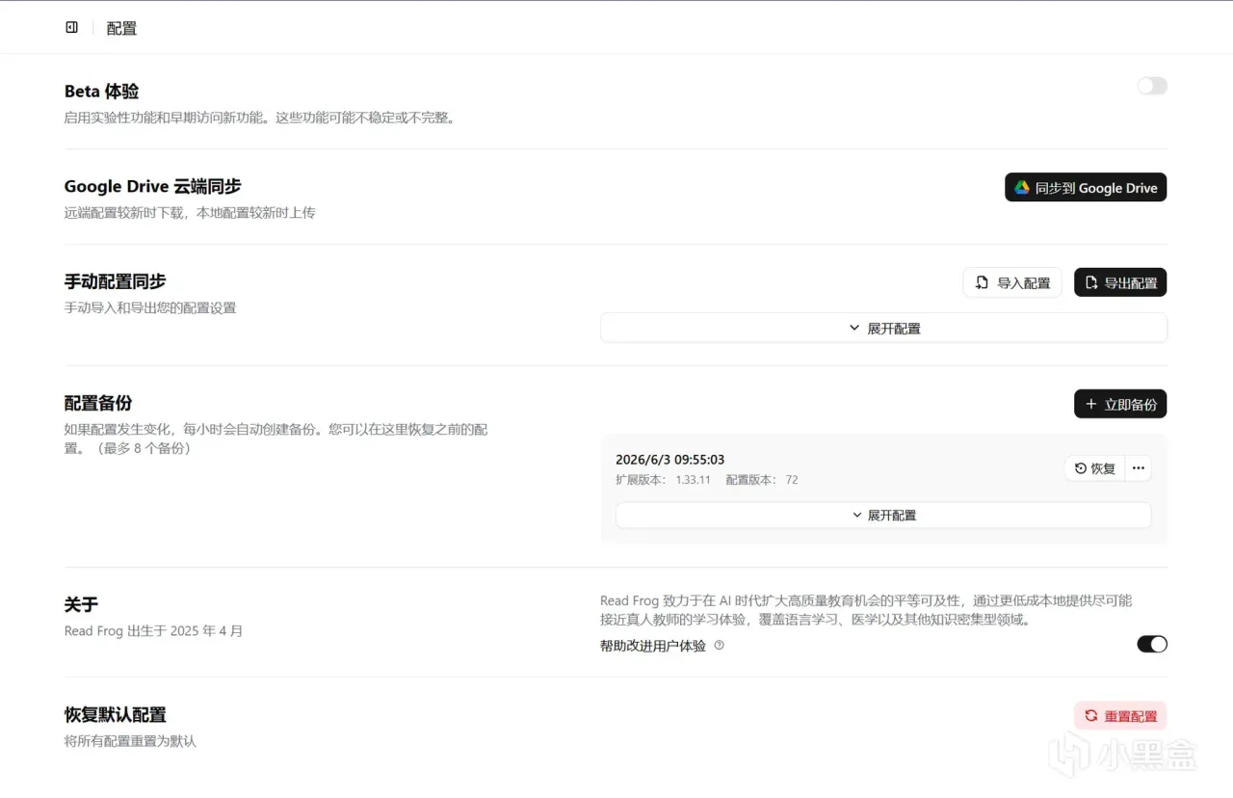Click the 导入配置 button

click(1012, 282)
